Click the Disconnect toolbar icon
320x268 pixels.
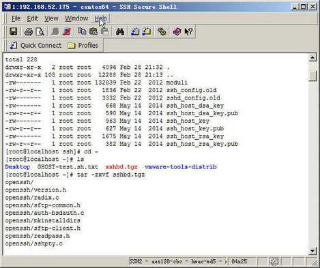tap(67, 31)
